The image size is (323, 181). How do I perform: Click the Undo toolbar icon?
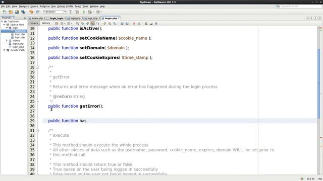31,12
